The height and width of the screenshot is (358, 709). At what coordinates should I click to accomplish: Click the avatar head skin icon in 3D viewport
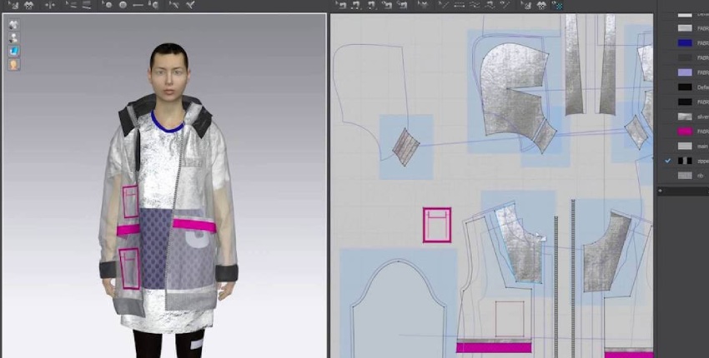pos(13,64)
